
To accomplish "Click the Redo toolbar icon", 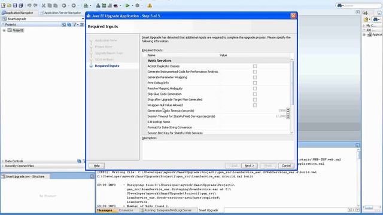I will 35,5.
